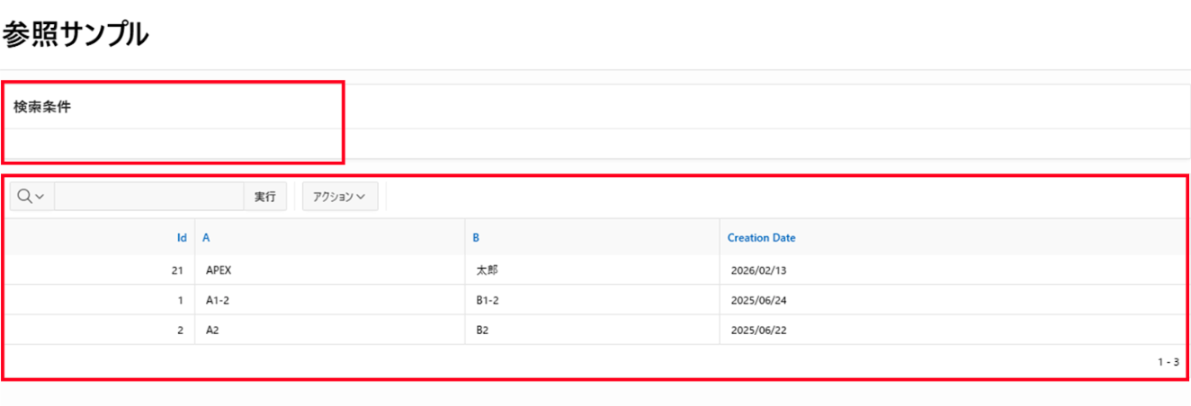The height and width of the screenshot is (406, 1191).
Task: Click the B1-2 cell
Action: (488, 300)
